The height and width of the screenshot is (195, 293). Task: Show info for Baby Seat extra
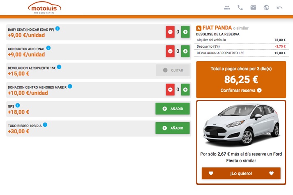click(x=58, y=29)
